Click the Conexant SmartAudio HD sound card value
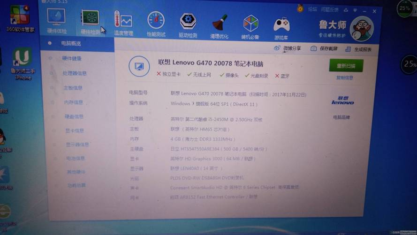Image resolution: width=417 pixels, height=235 pixels. [235, 188]
